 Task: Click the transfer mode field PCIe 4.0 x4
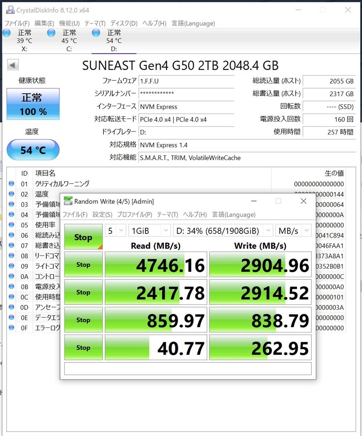[x=186, y=119]
